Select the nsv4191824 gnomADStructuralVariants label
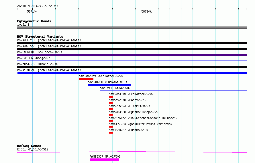 coord(49,70)
